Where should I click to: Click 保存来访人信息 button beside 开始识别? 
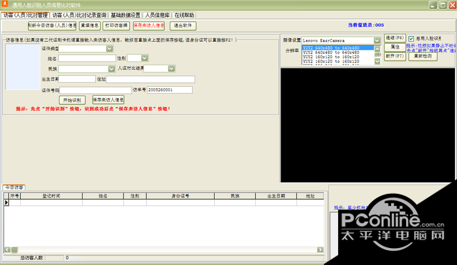(x=108, y=100)
